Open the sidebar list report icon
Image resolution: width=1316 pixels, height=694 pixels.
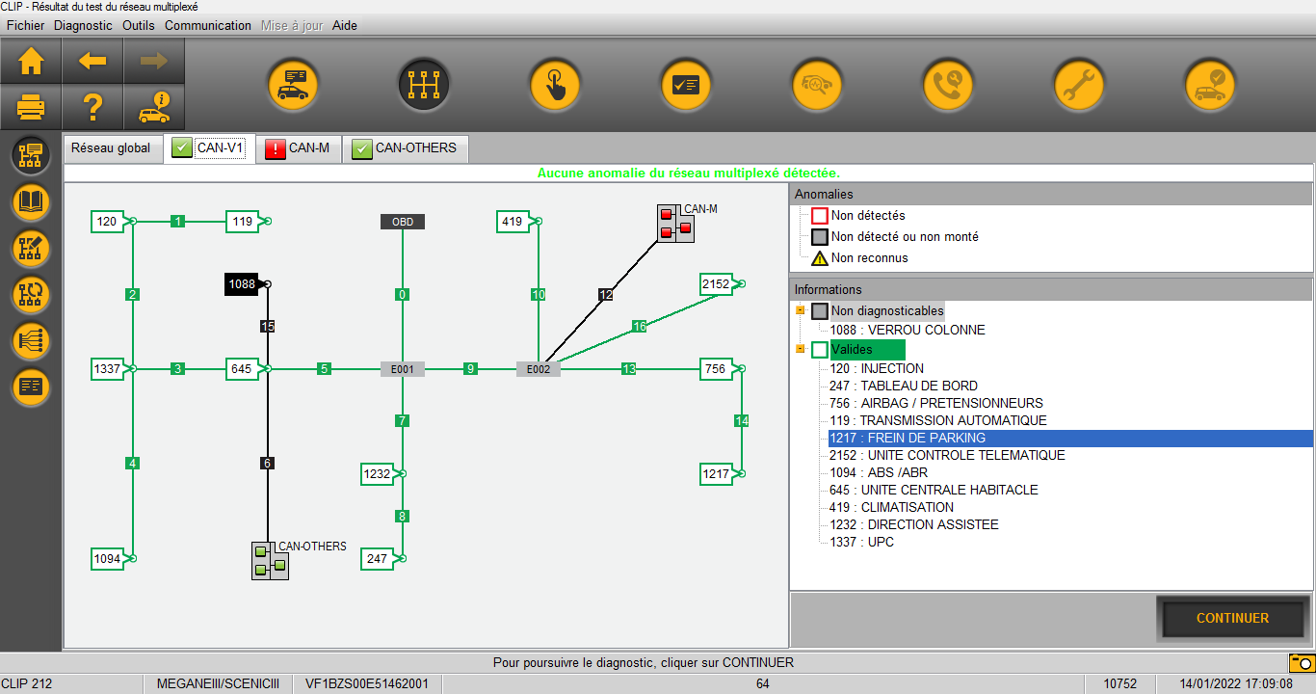click(x=31, y=387)
